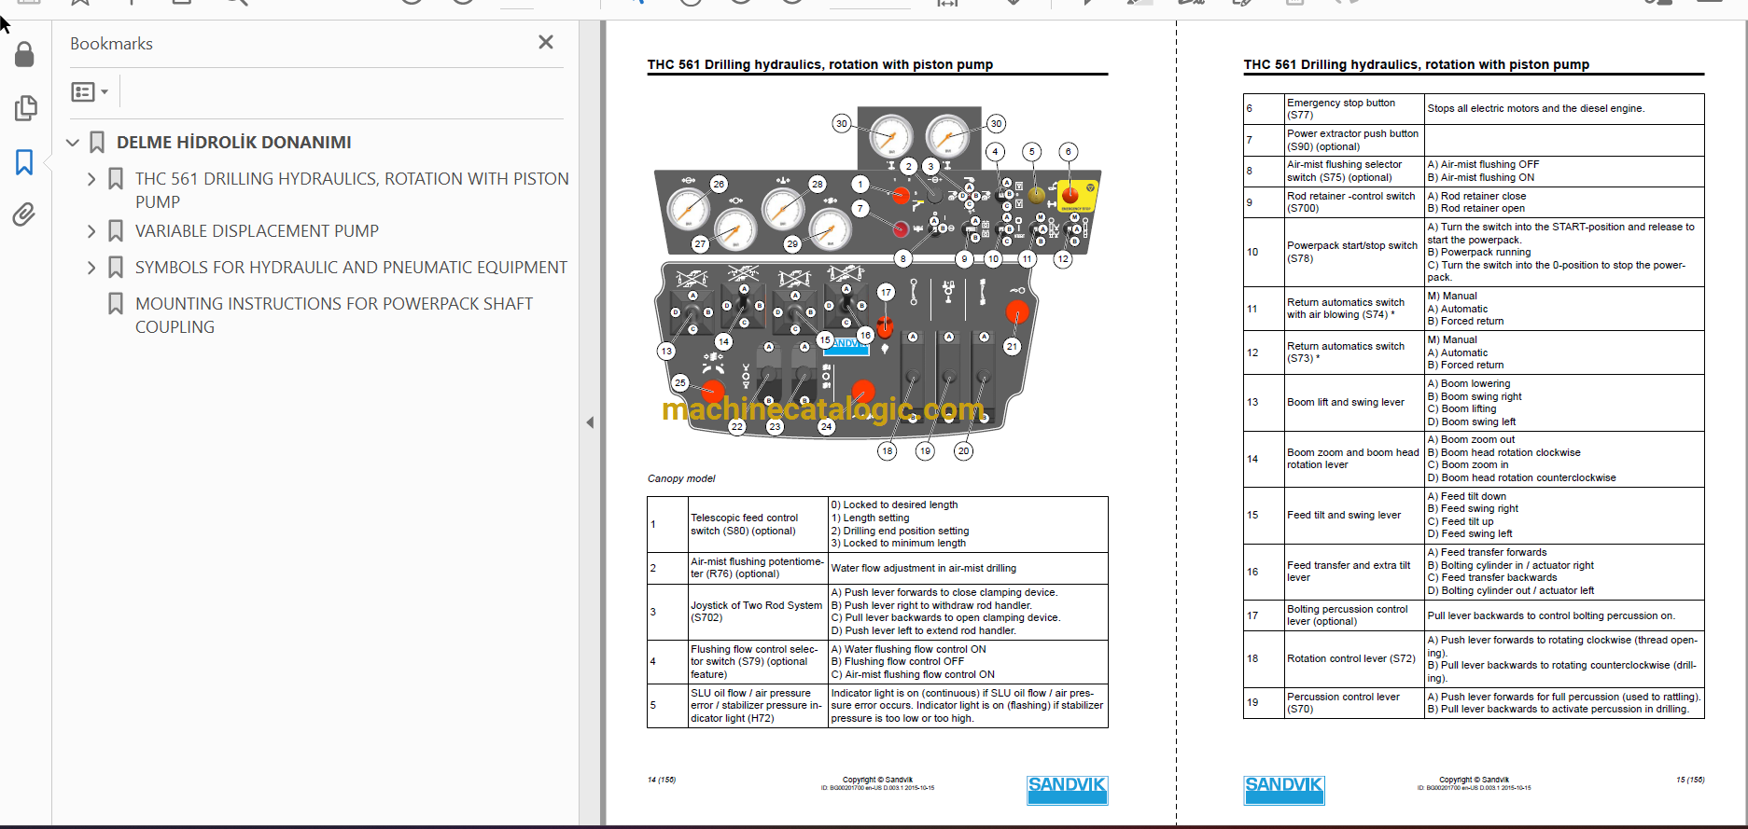The image size is (1748, 829).
Task: Click 'Stops all electric motors and the diesel engine' text
Action: point(1536,109)
